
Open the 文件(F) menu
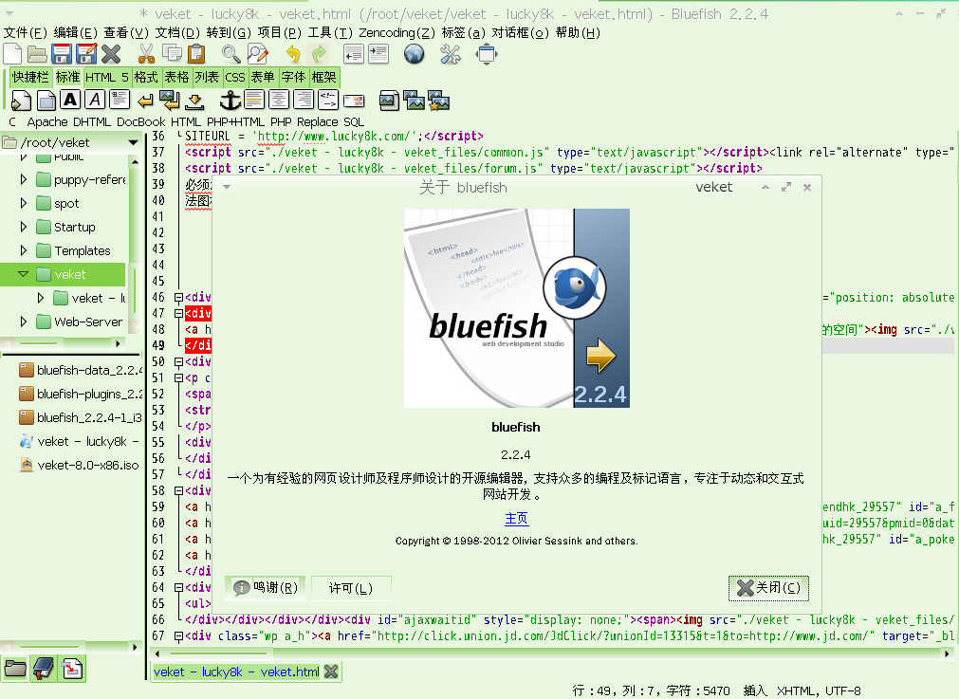25,32
